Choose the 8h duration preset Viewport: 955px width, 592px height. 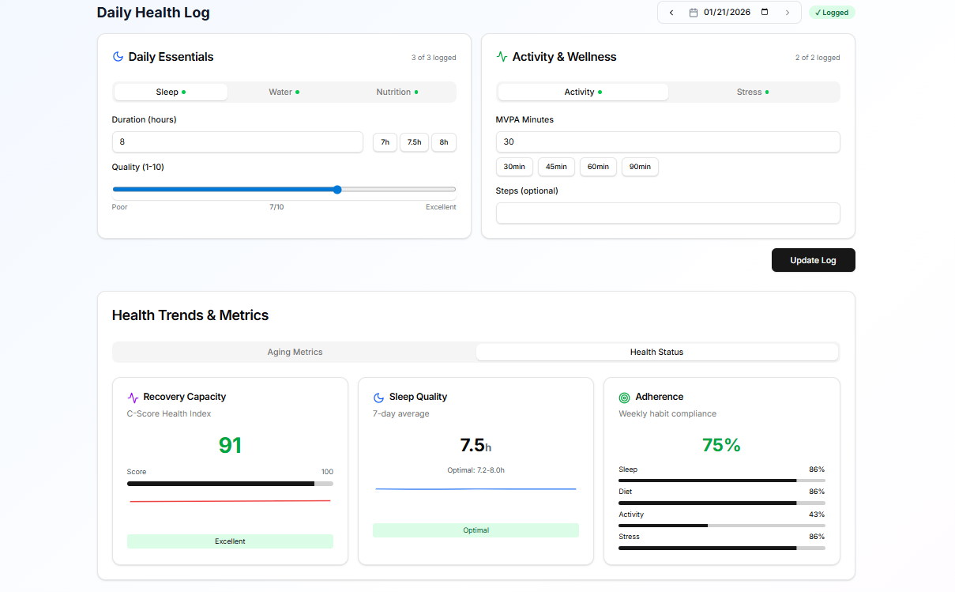point(444,142)
